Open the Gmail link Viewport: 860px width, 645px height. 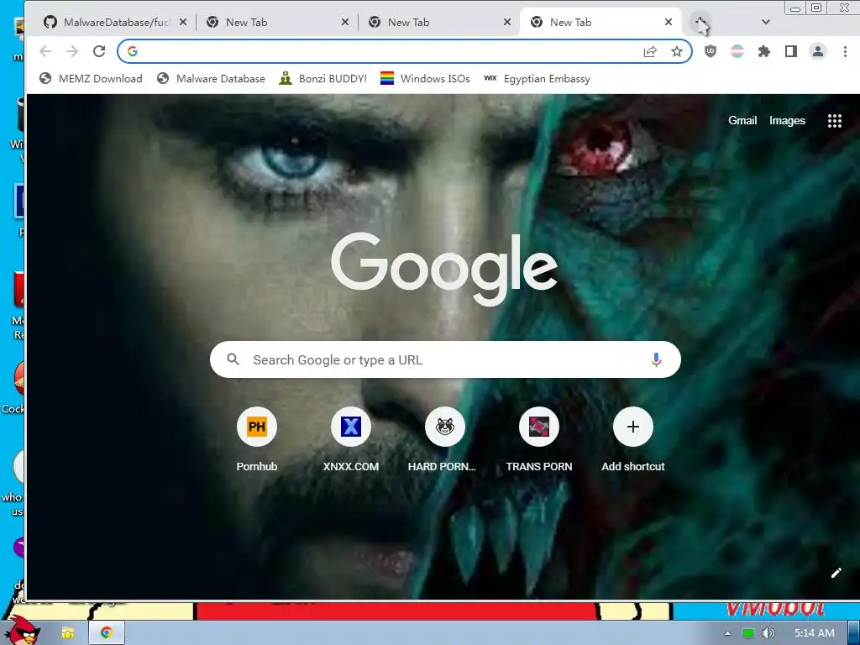[742, 121]
